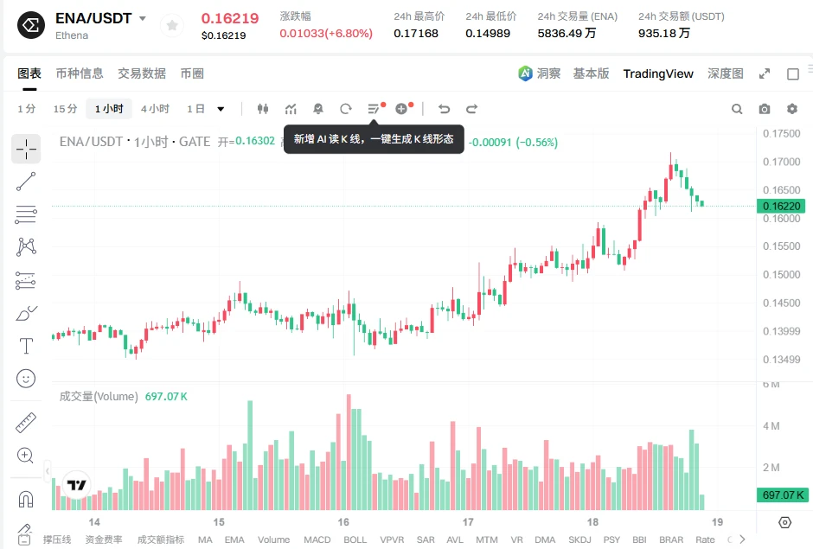813x549 pixels.
Task: Show the 深度图 depth chart
Action: coord(726,73)
